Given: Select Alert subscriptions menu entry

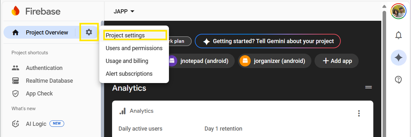Looking at the screenshot, I should pos(129,74).
